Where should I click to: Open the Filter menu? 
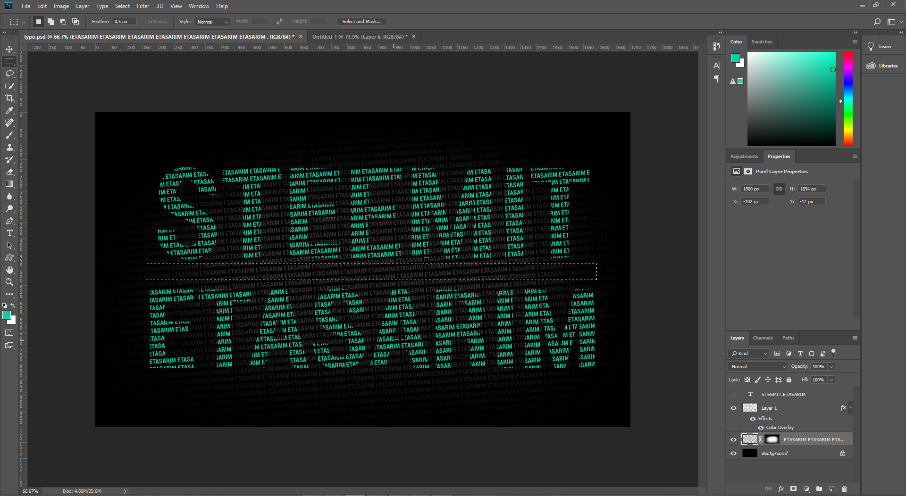143,6
